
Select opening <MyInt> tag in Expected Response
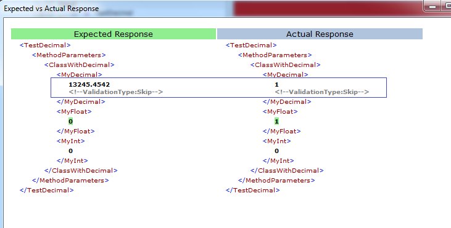(71, 141)
